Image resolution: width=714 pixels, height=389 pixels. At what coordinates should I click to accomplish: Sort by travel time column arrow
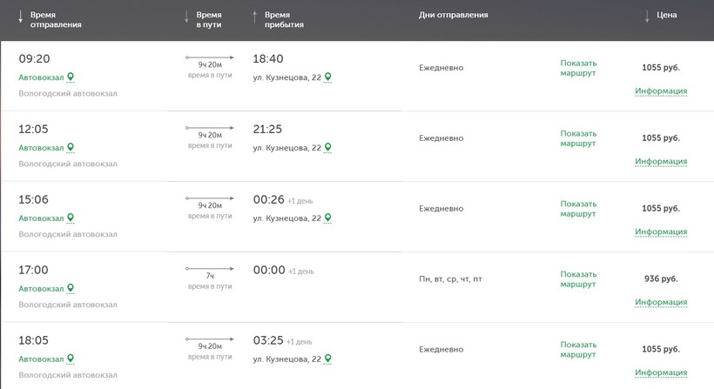coord(186,17)
